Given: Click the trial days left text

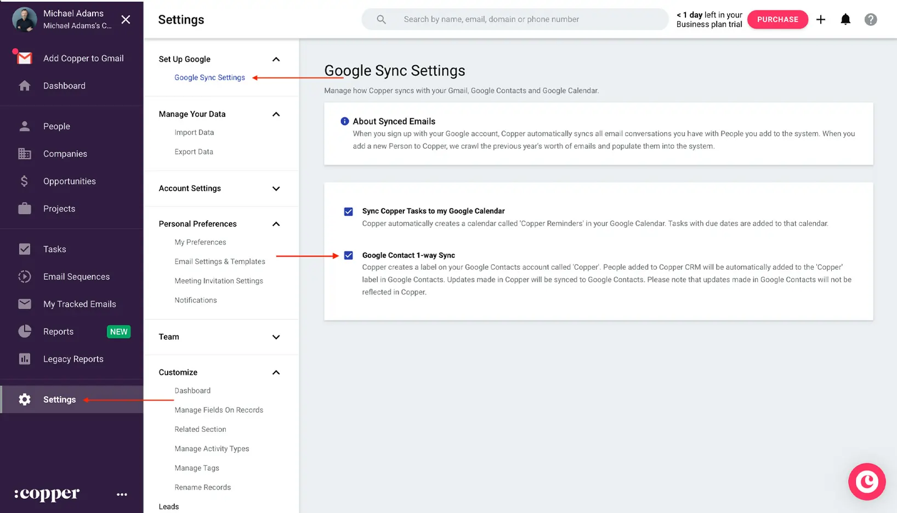Looking at the screenshot, I should click(709, 20).
